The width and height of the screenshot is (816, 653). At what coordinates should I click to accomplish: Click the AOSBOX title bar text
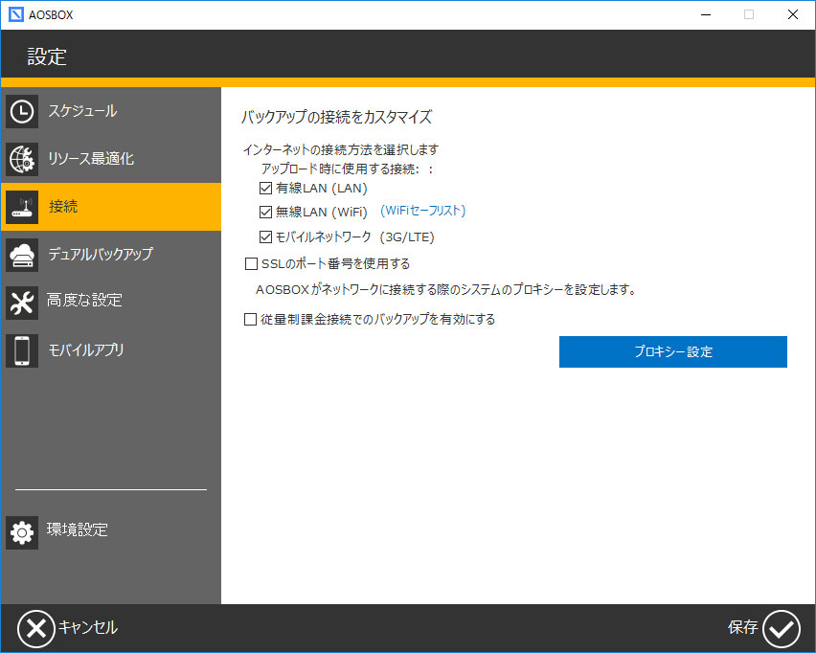coord(51,15)
